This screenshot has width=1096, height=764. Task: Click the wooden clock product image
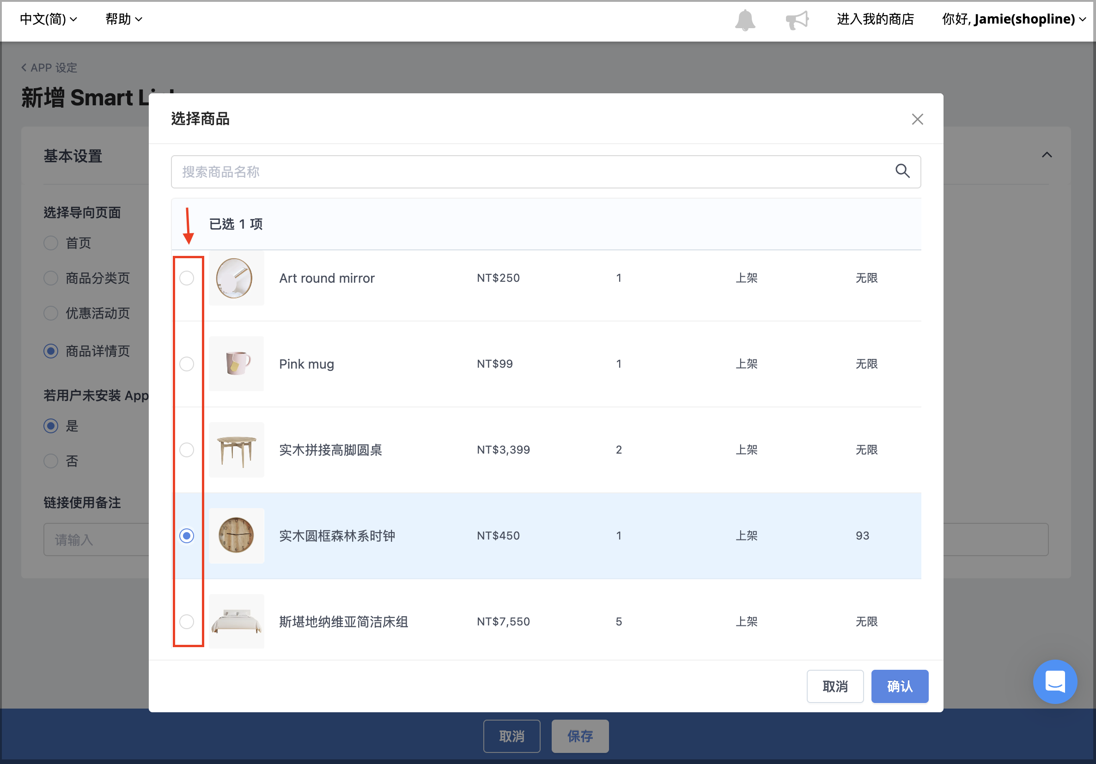236,535
